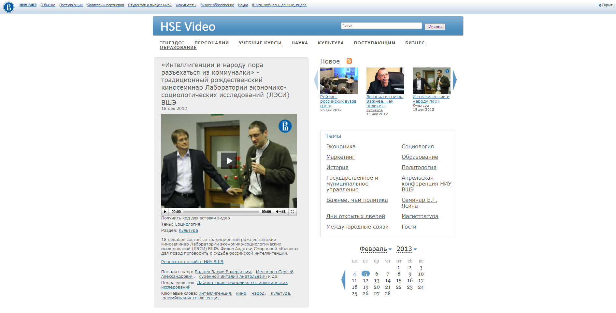616x313 pixels.
Task: Open Куренной Виталий Анатольевич person link
Action: (233, 276)
